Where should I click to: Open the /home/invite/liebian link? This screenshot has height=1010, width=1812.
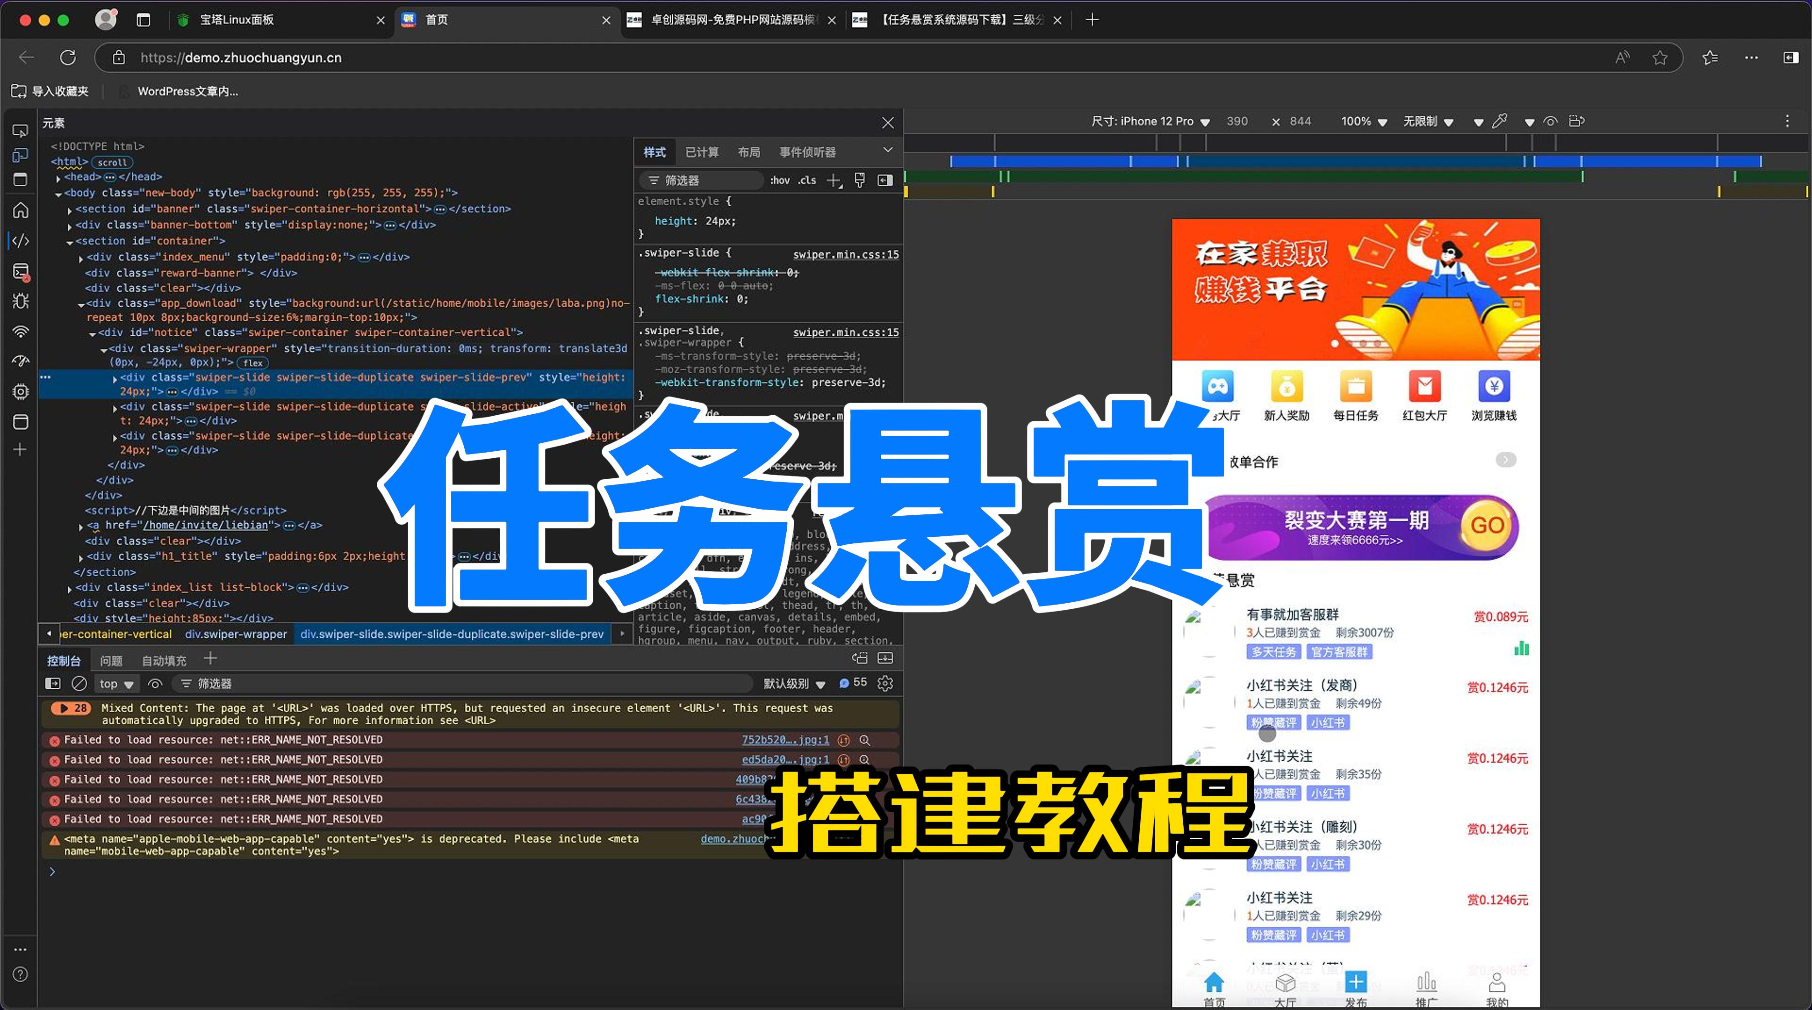coord(205,526)
